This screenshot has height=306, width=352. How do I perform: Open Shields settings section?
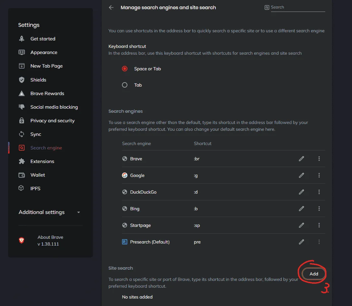38,80
